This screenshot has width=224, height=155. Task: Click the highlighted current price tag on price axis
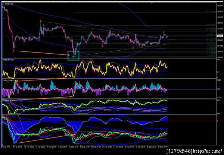(x=219, y=36)
